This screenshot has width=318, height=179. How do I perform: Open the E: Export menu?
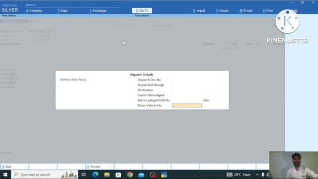coord(222,10)
